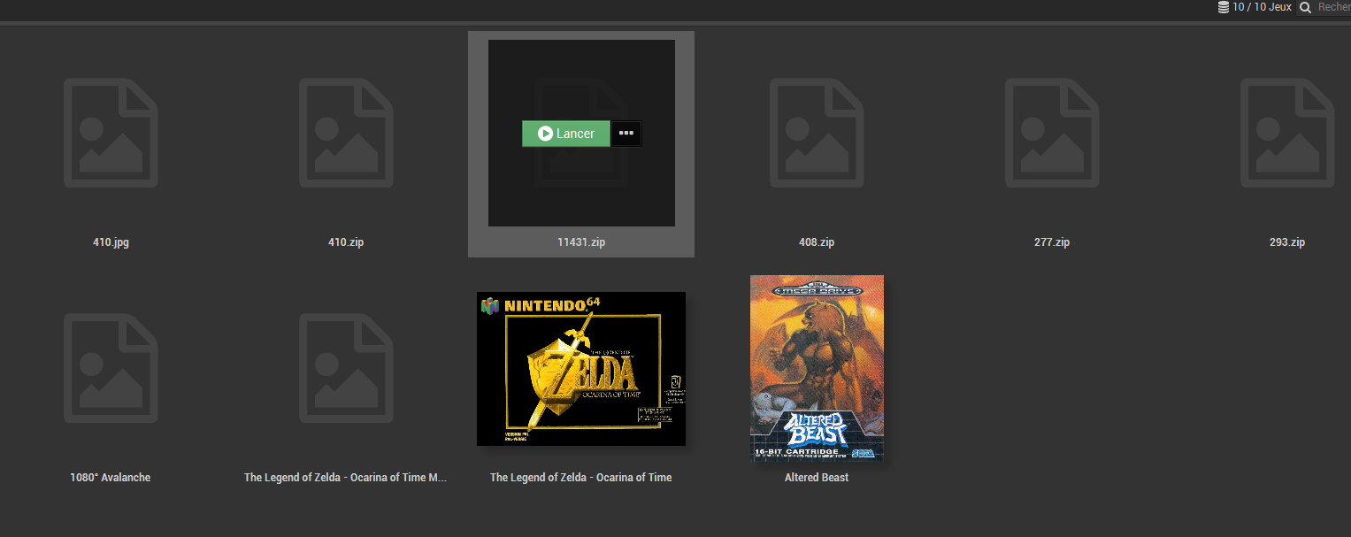Select the Ocarina of Time M... placeholder cover

click(x=346, y=368)
